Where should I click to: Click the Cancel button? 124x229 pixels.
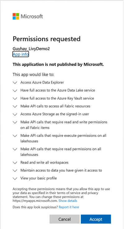pos(64,219)
